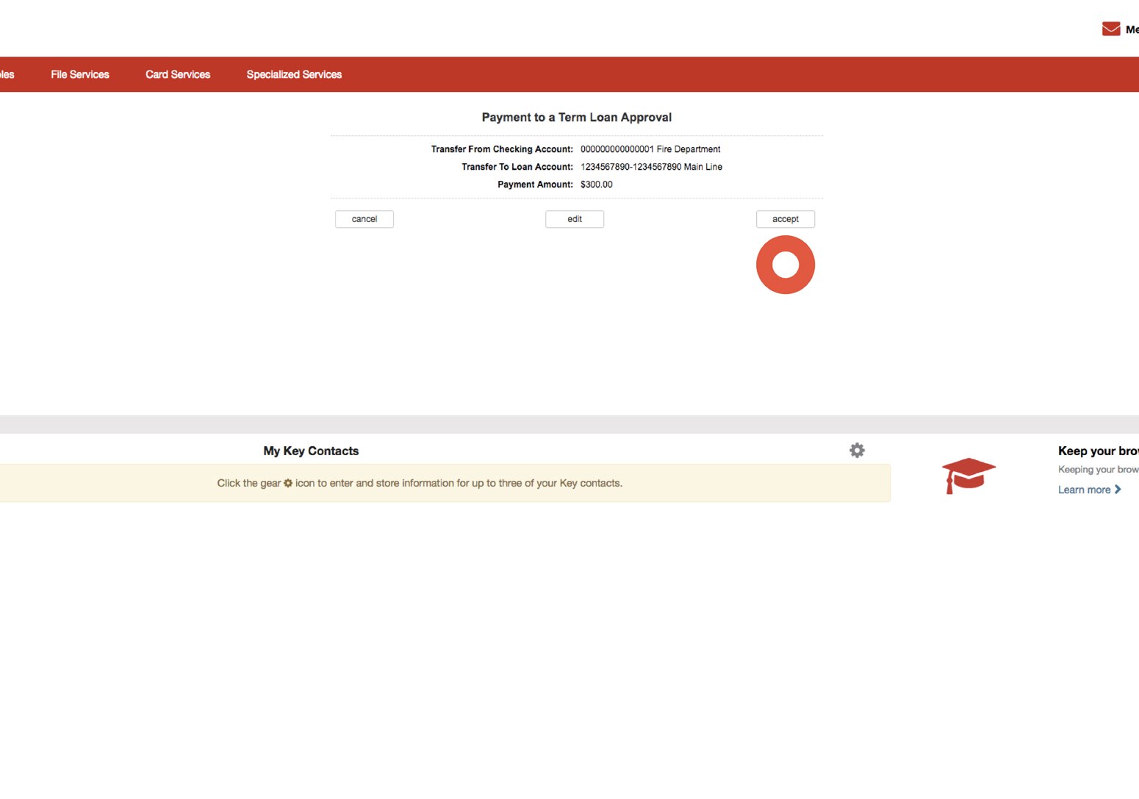This screenshot has width=1139, height=799.
Task: Edit the term loan payment details
Action: (x=574, y=218)
